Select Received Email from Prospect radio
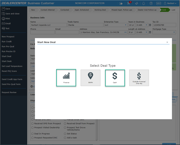 65,123
